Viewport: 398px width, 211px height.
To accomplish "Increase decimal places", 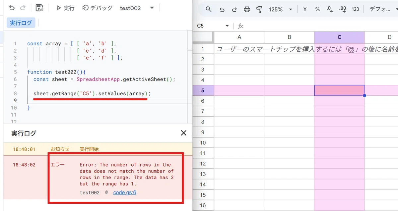I will 343,9.
